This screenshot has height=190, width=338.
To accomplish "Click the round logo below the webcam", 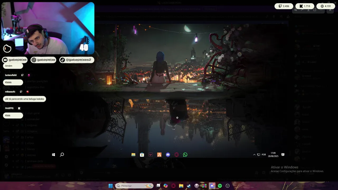I will point(7,49).
